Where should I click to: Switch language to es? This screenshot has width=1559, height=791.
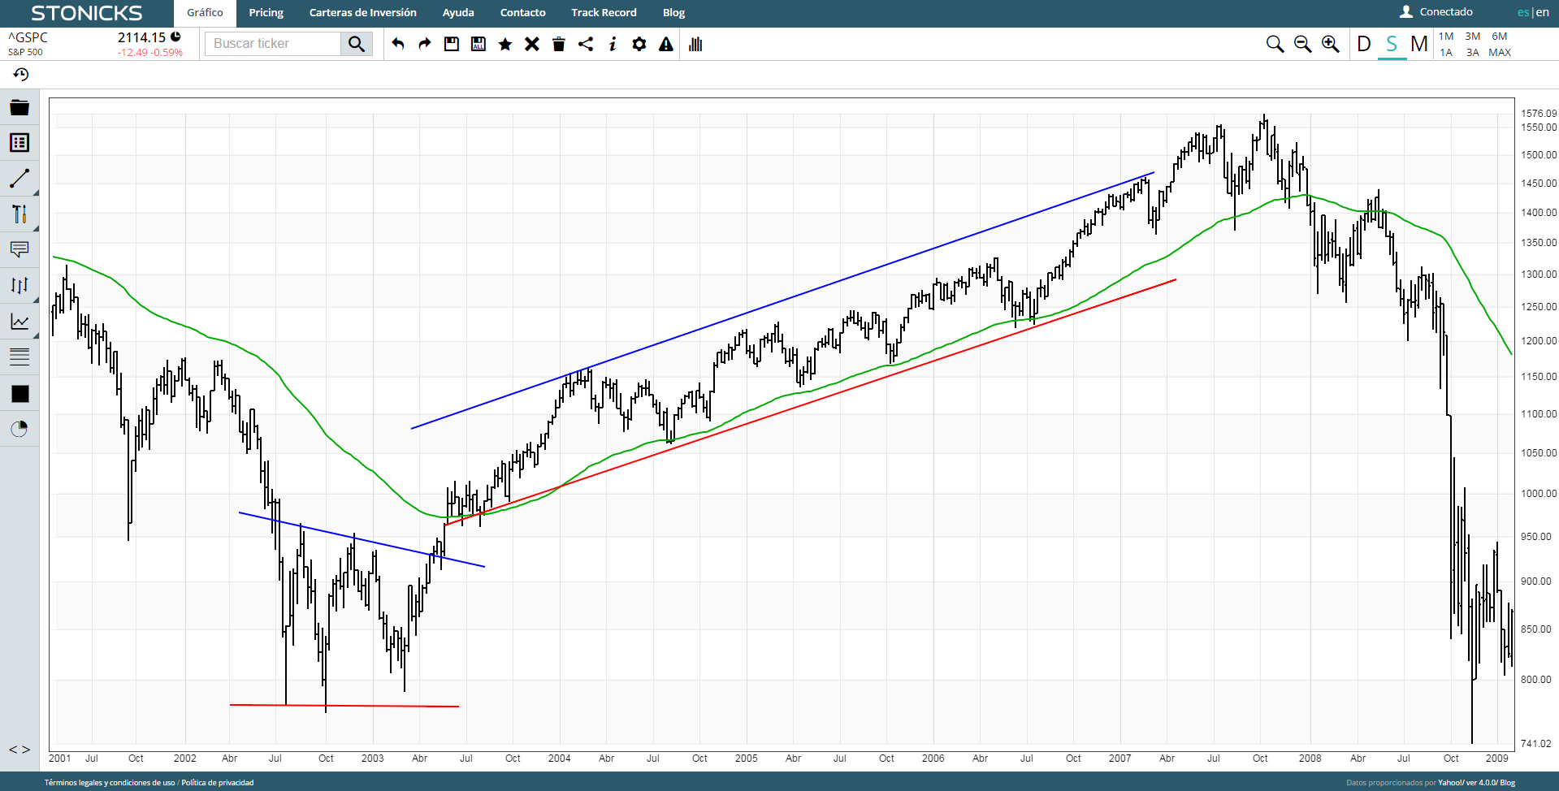click(1522, 12)
